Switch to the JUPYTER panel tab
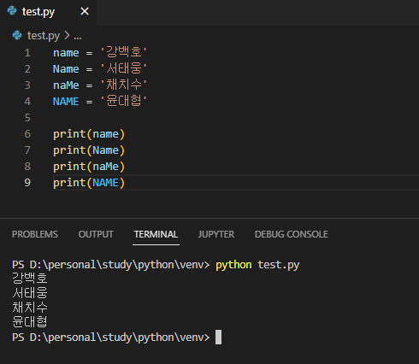Screen dimensions: 419x364 pyautogui.click(x=216, y=234)
